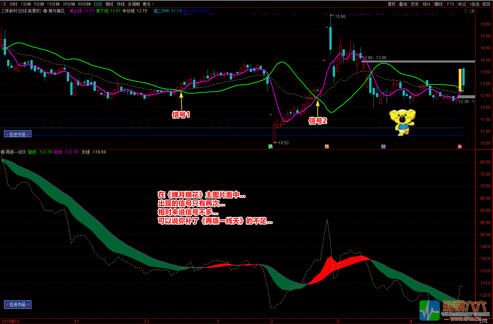Click the 返回 back button

pyautogui.click(x=486, y=4)
